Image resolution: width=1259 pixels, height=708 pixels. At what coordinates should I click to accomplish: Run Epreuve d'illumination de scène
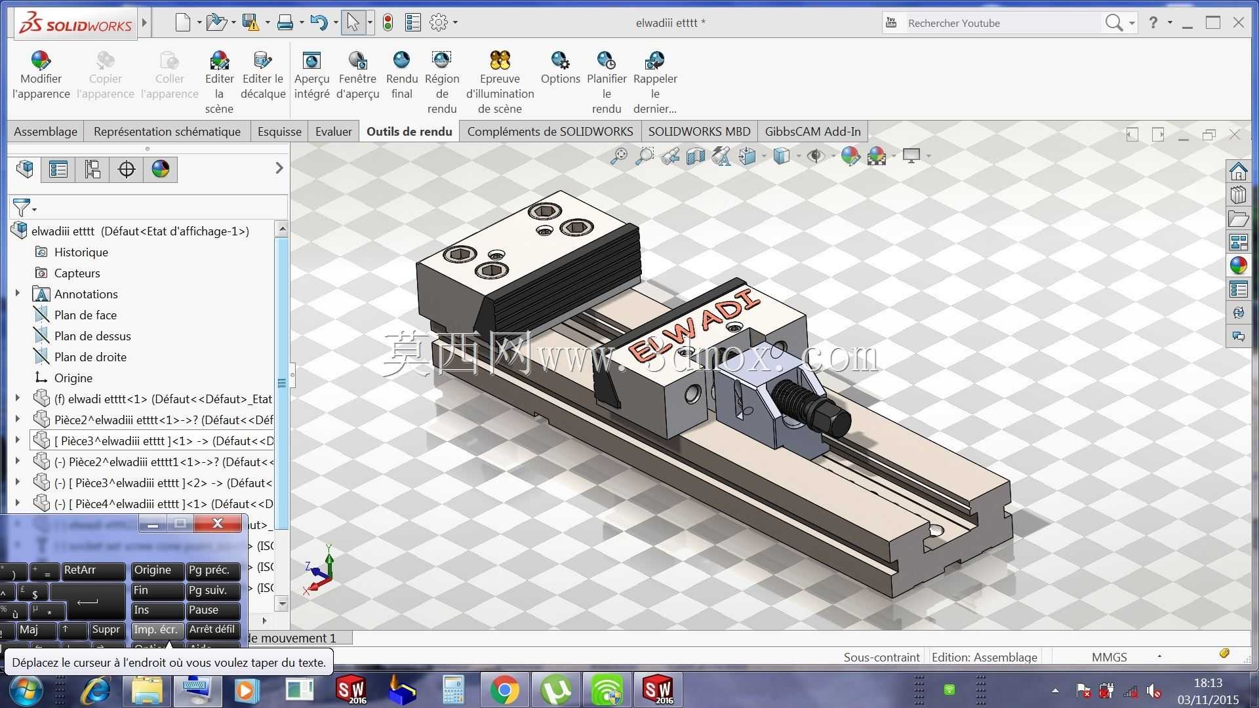500,83
